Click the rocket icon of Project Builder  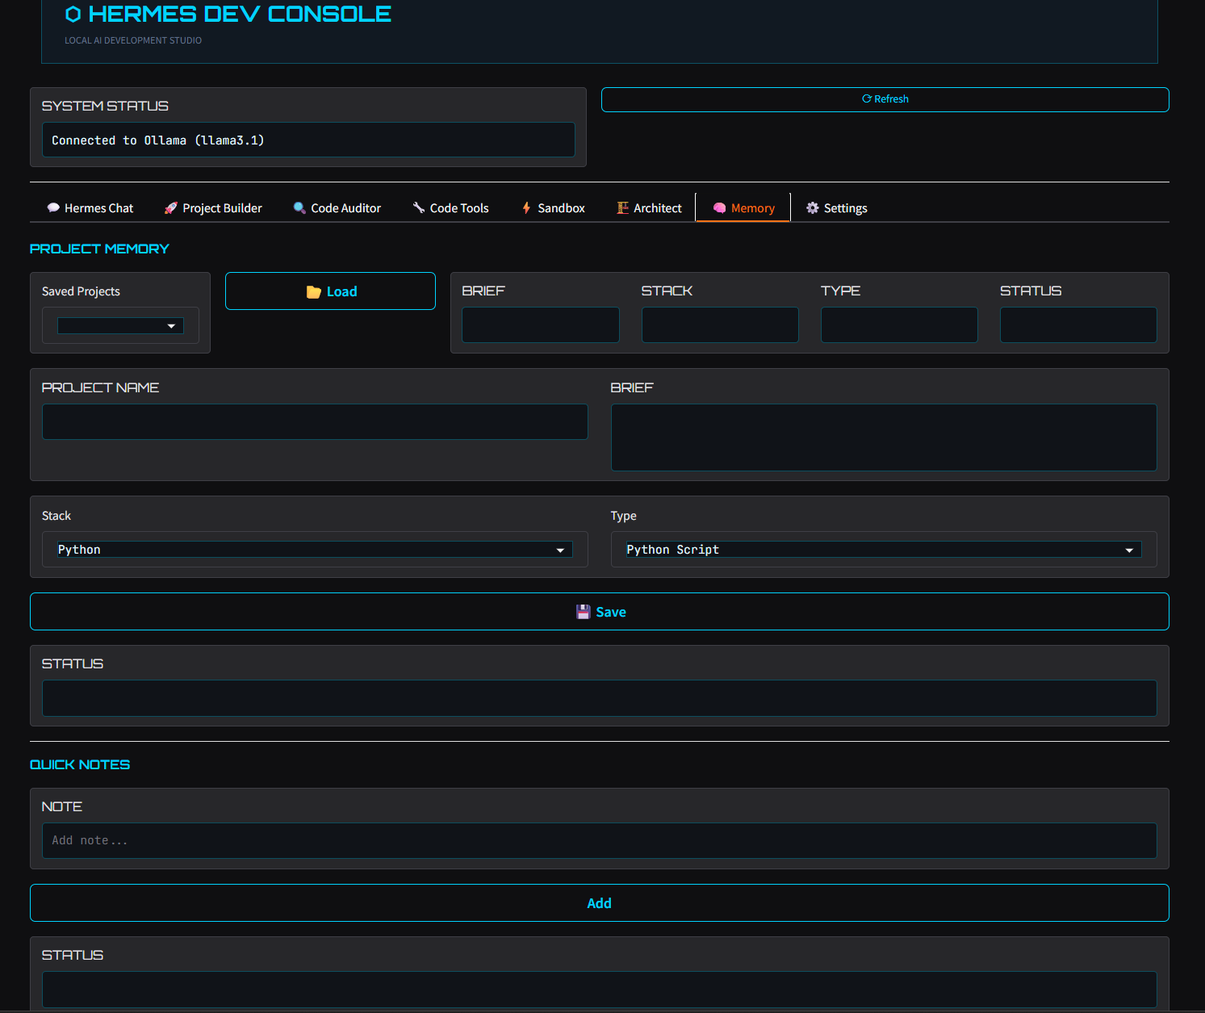[170, 208]
